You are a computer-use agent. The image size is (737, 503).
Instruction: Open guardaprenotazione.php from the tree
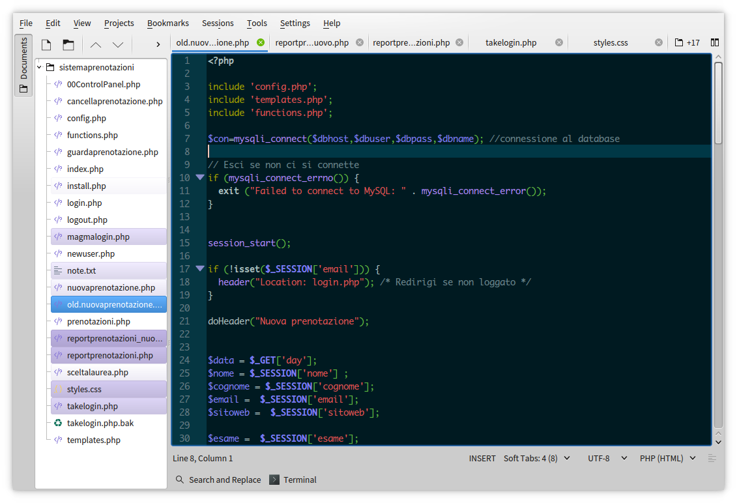pos(109,152)
